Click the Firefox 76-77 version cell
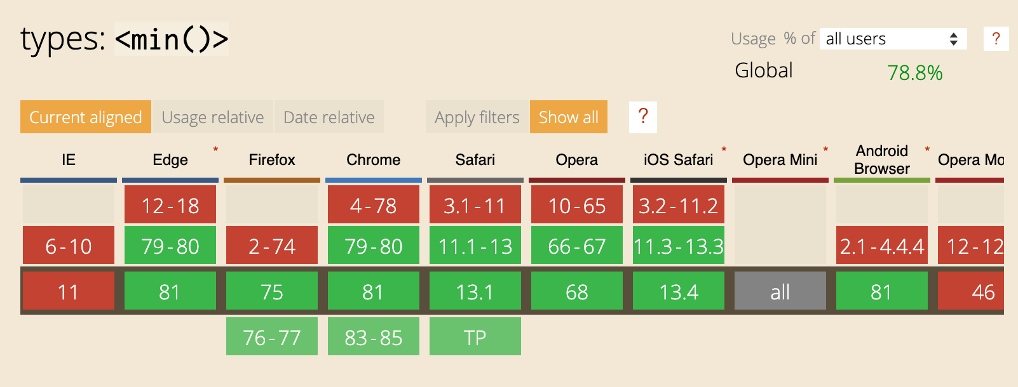The width and height of the screenshot is (1018, 387). pos(271,337)
